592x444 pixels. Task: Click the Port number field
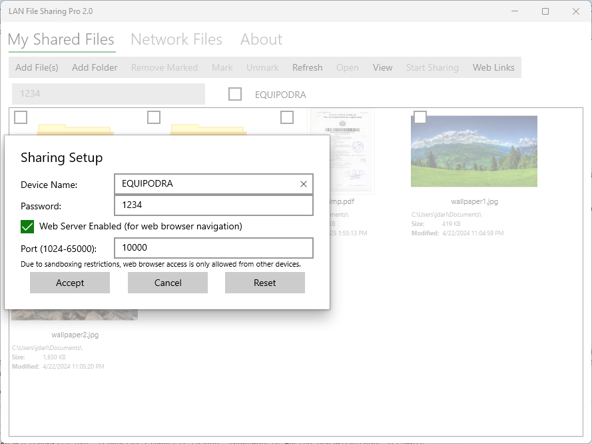[213, 248]
